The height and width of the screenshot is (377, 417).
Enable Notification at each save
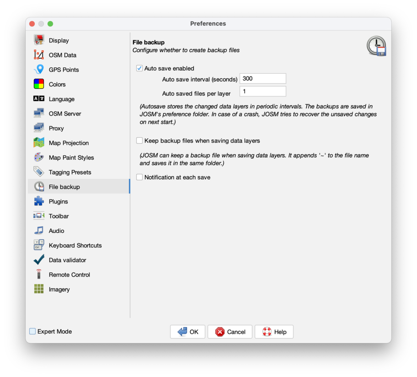(x=139, y=177)
